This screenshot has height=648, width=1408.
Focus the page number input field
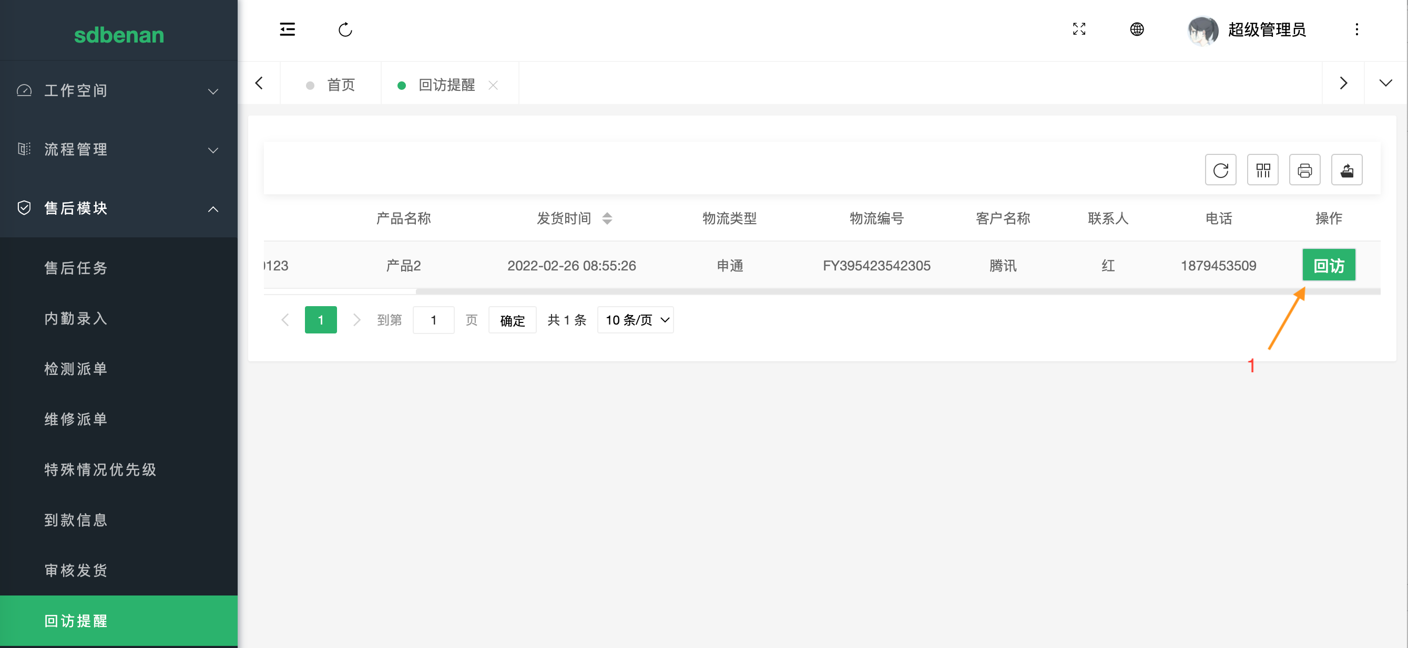433,320
